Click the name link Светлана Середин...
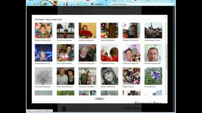The height and width of the screenshot is (113, 202). pyautogui.click(x=87, y=87)
